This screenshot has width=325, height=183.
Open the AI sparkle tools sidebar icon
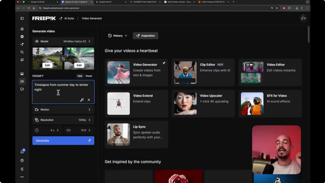(22, 44)
